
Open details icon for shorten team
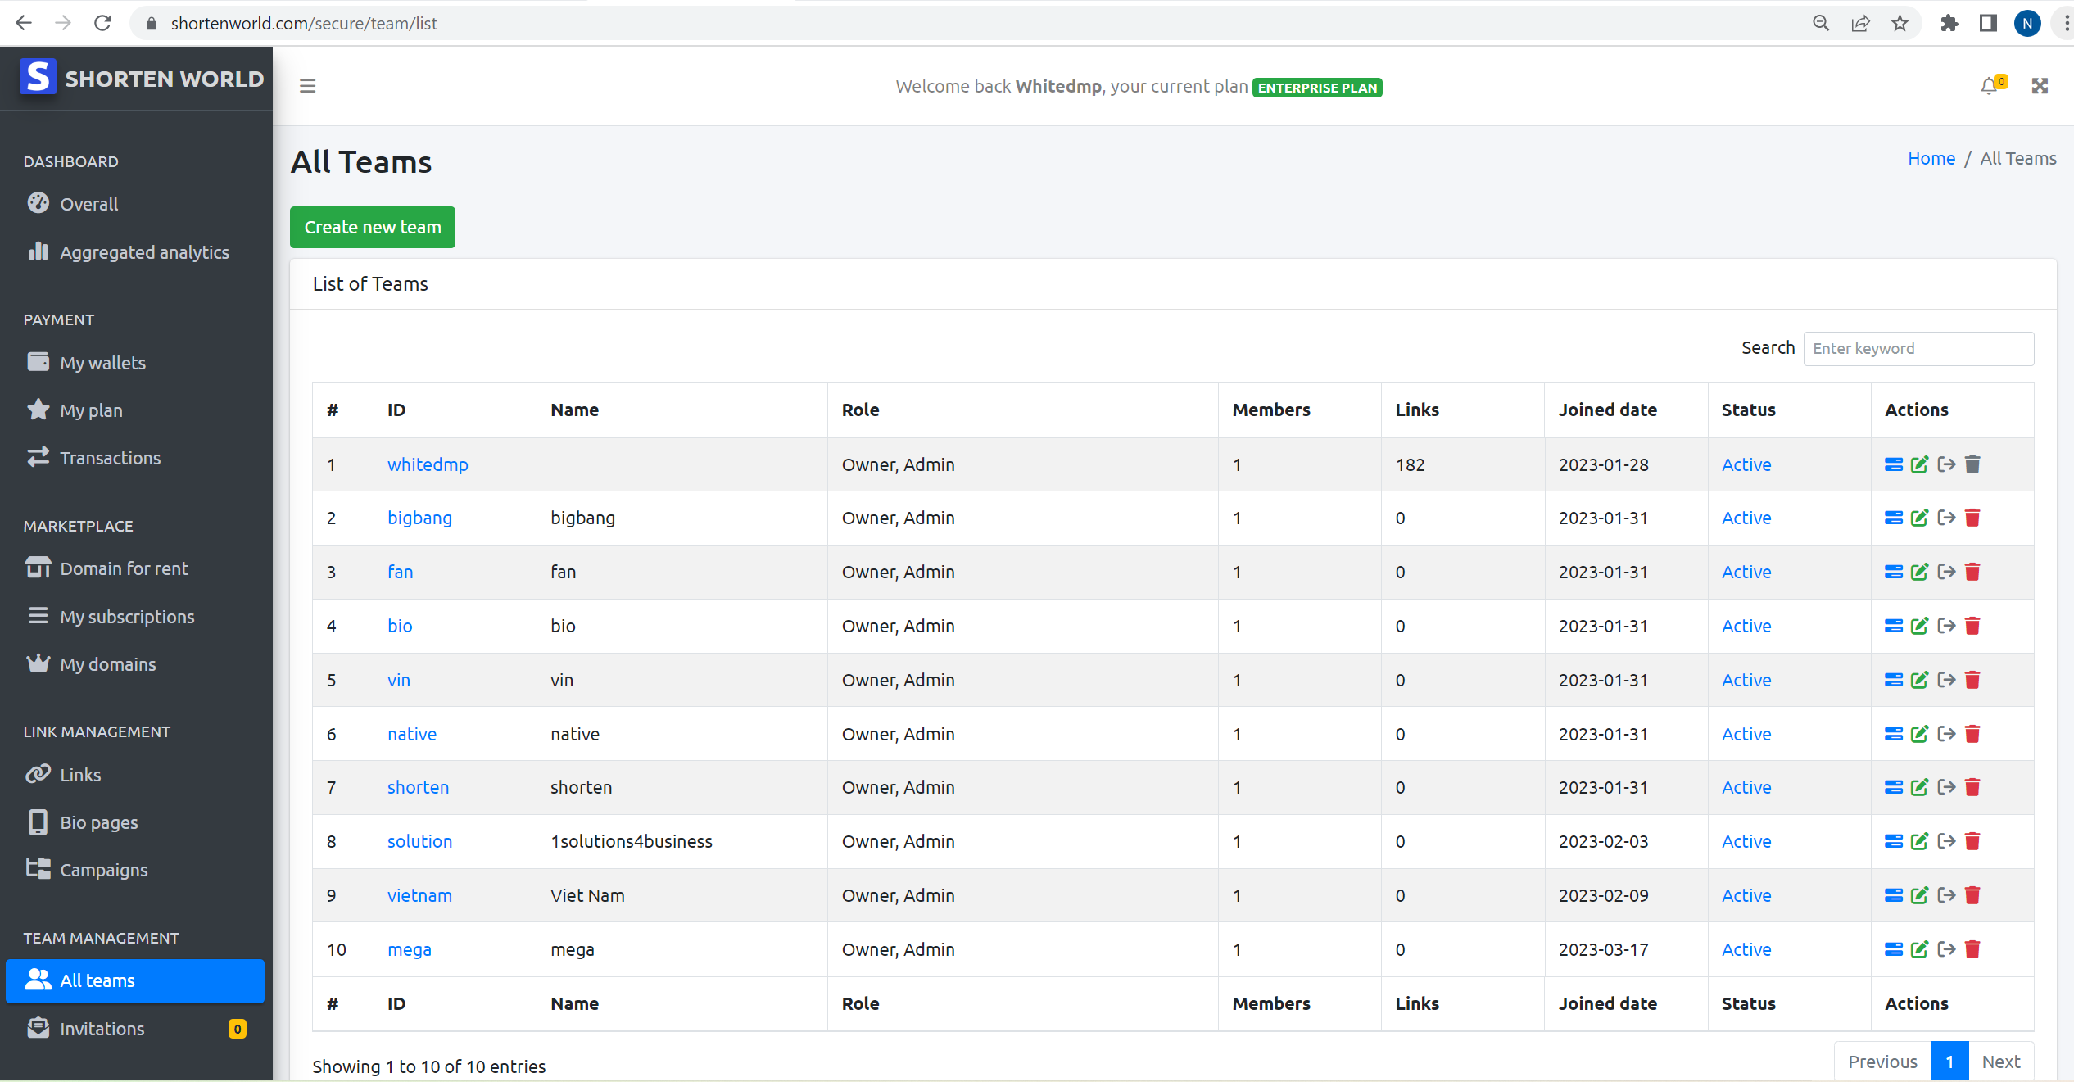(1893, 787)
